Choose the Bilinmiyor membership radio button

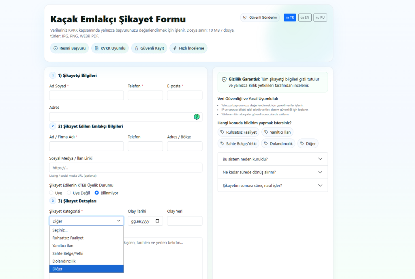click(x=97, y=193)
